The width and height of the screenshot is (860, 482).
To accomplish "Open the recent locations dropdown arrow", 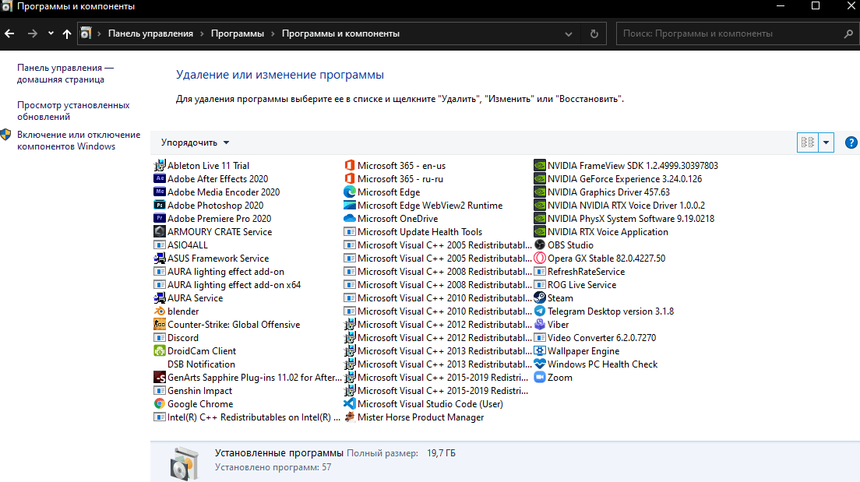I will pyautogui.click(x=51, y=33).
